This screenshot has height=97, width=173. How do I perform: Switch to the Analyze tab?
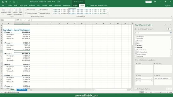click(x=75, y=5)
